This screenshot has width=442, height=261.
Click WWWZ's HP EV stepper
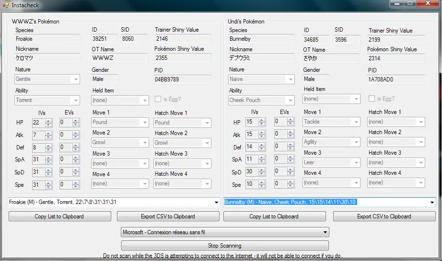coord(70,123)
